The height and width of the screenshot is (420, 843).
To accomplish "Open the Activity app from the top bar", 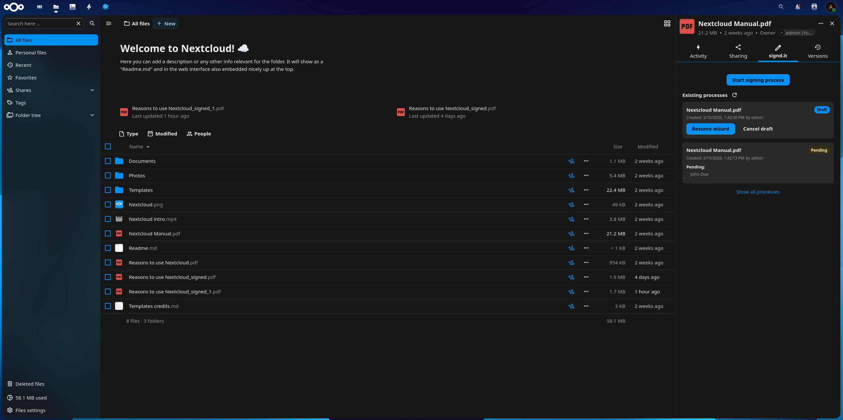I will coord(88,7).
